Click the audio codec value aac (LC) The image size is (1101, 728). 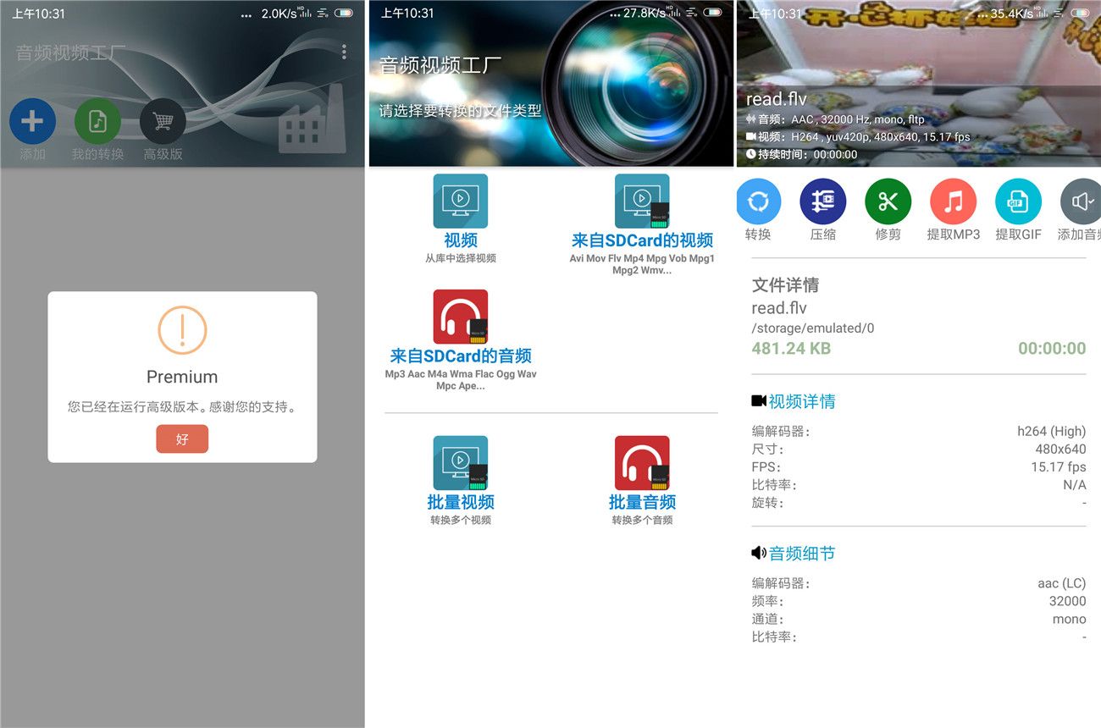(1062, 583)
